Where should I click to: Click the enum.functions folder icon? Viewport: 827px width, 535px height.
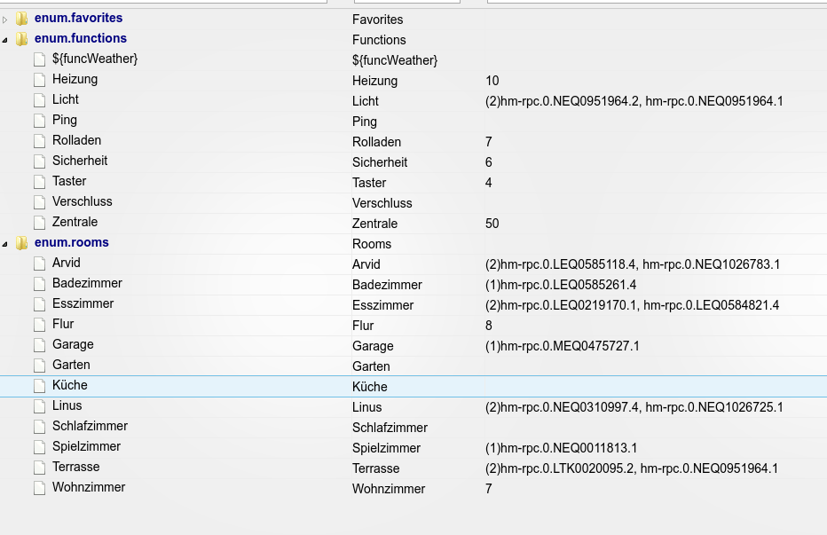(x=21, y=39)
